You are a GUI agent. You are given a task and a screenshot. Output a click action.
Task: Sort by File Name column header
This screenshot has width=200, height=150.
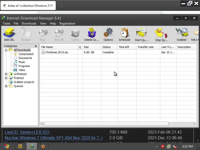pyautogui.click(x=58, y=47)
